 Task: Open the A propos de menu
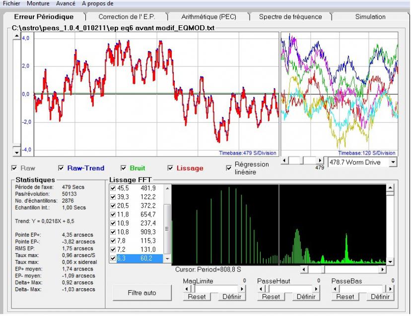(97, 3)
